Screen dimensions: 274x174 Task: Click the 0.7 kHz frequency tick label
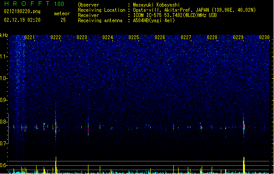coord(3,144)
